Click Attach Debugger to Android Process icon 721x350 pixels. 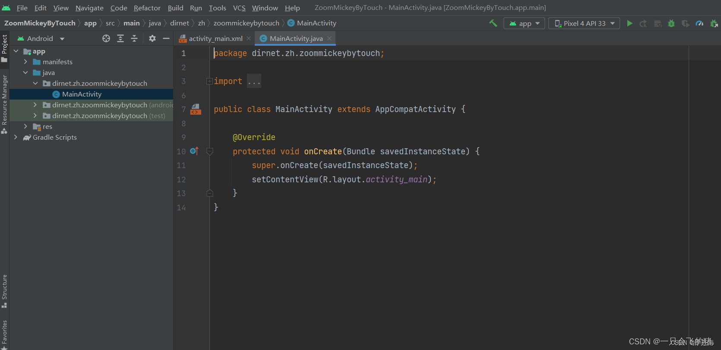[714, 23]
